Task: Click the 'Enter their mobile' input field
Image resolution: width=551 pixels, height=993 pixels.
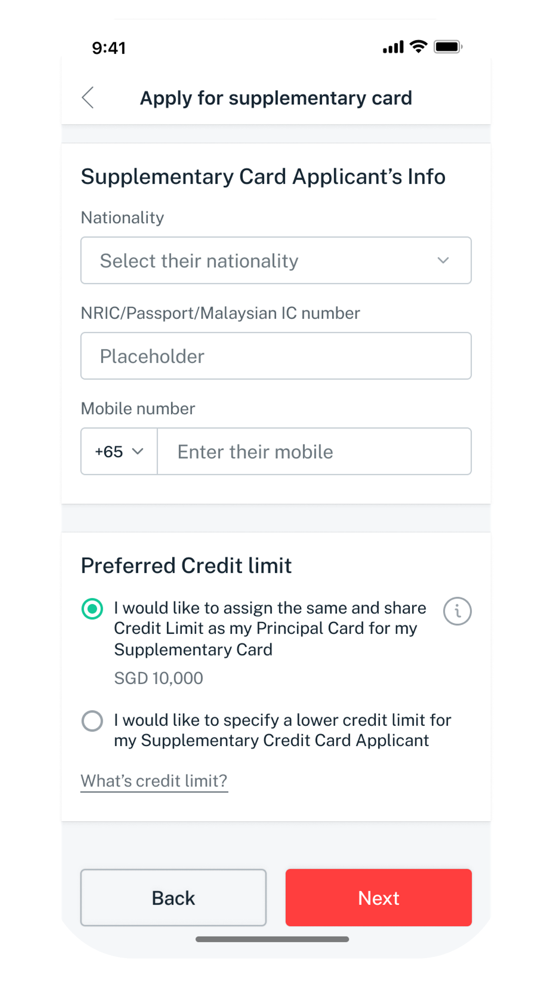Action: click(314, 451)
